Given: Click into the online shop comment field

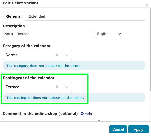Looking at the screenshot, I should 49,120.
